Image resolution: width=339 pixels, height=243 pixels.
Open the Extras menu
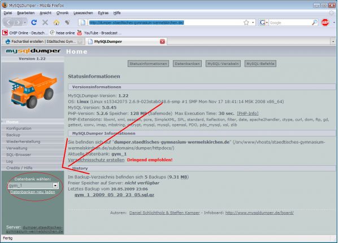(x=103, y=13)
